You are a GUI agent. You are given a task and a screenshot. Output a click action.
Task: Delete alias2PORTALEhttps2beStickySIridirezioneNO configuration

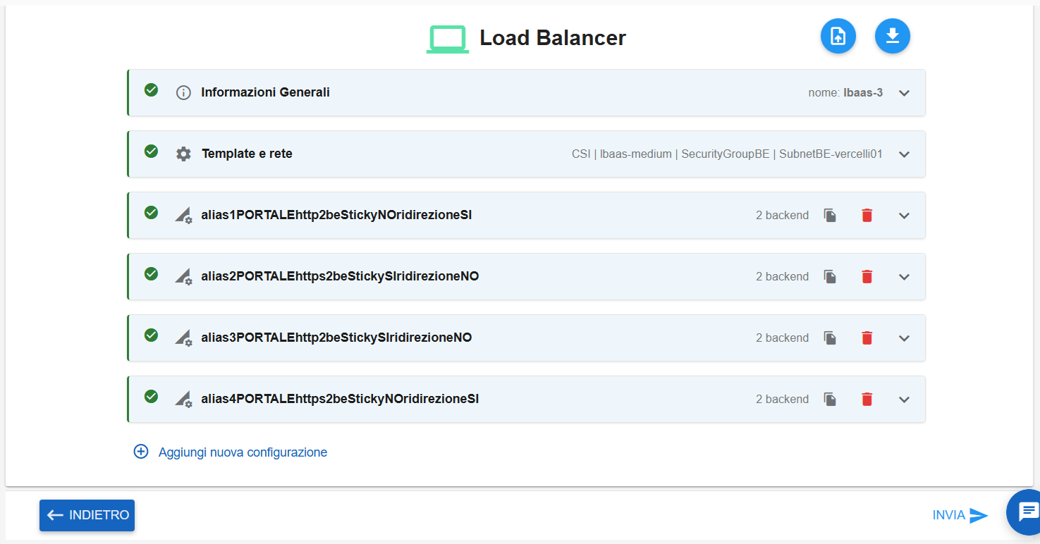pyautogui.click(x=867, y=277)
